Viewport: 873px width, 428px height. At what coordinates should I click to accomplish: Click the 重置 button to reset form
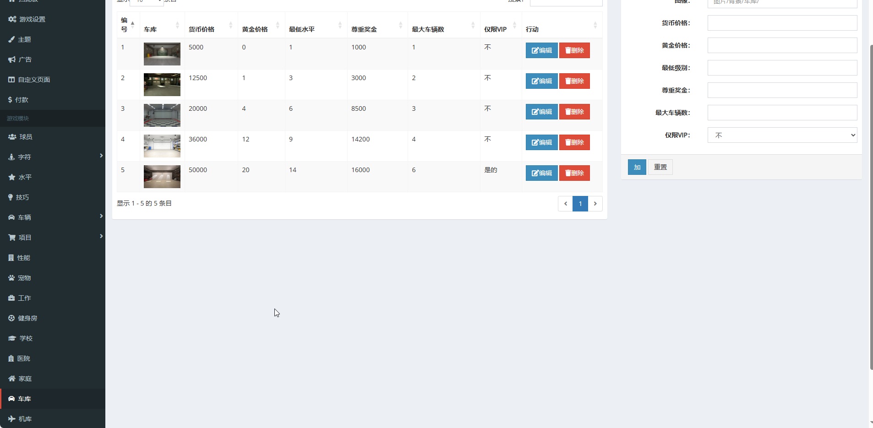click(x=660, y=167)
